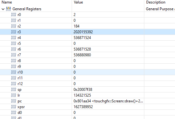The width and height of the screenshot is (175, 119).
Task: Click r0 value 2
Action: [75, 15]
